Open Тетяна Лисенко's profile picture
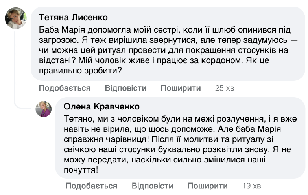Image resolution: width=308 pixels, height=195 pixels. click(15, 18)
